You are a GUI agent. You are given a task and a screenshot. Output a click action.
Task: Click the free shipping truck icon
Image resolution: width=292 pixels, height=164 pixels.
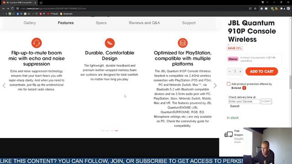229,134
